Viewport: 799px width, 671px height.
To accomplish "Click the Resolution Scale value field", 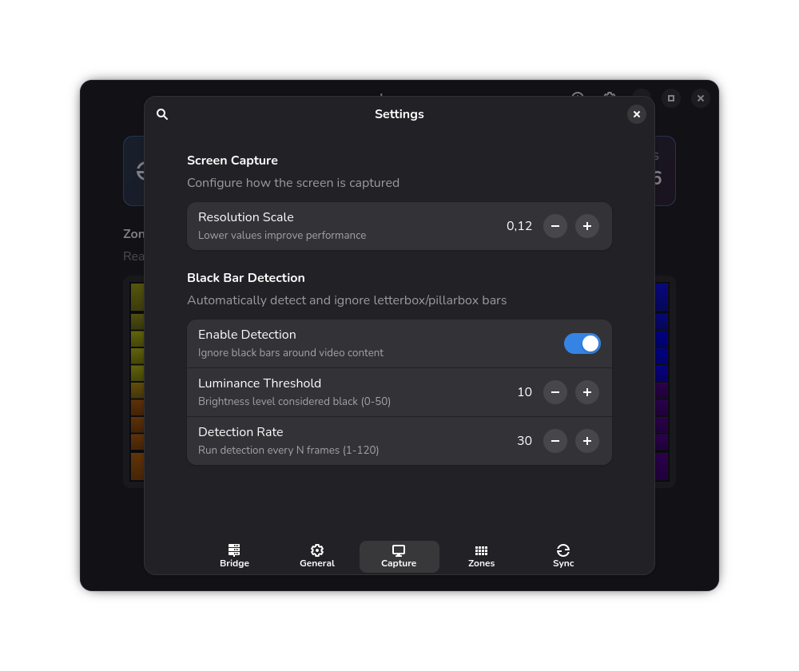I will click(x=519, y=226).
